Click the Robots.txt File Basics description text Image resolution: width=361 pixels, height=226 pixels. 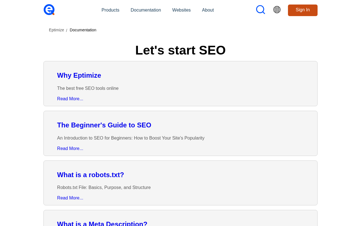coord(104,188)
